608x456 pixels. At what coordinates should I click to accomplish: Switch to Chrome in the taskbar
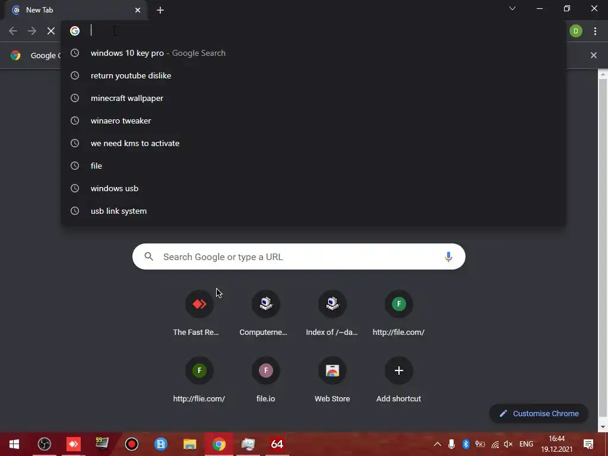pos(218,444)
